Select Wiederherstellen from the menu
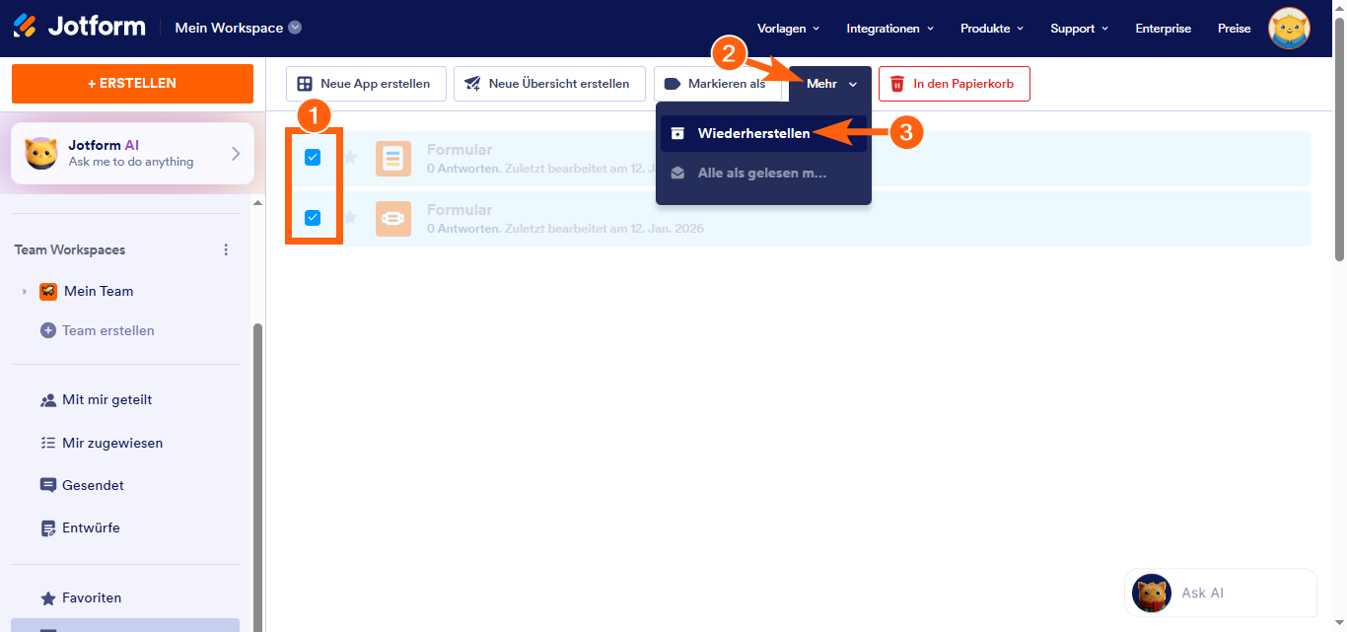The width and height of the screenshot is (1347, 632). 763,133
